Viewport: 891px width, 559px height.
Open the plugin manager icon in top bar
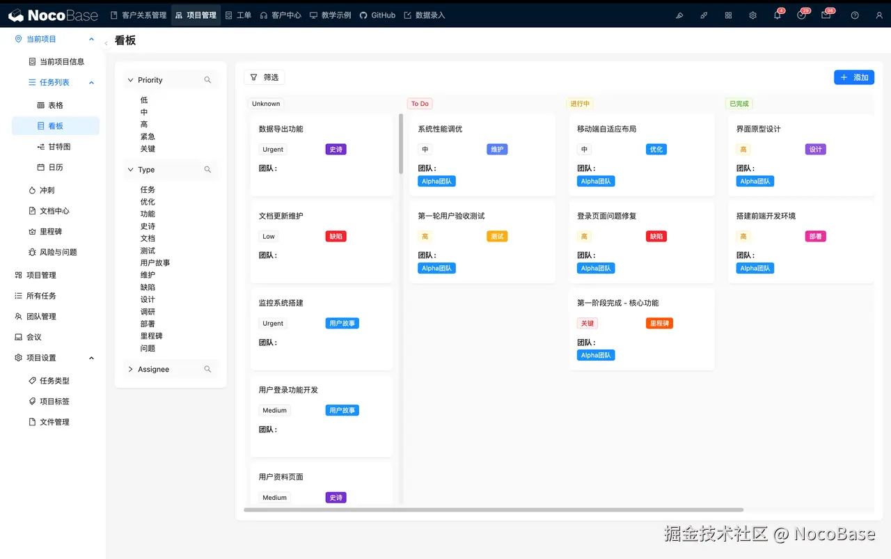point(704,15)
